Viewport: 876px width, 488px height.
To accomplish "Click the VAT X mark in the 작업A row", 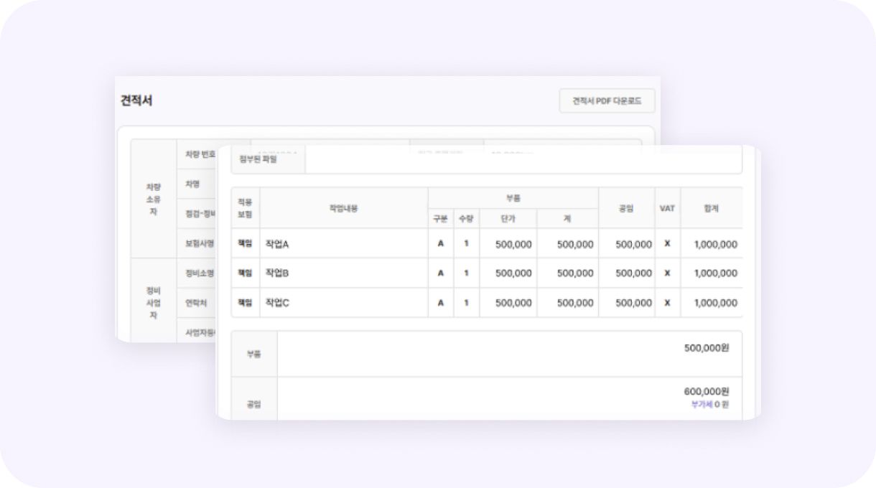I will click(x=667, y=244).
